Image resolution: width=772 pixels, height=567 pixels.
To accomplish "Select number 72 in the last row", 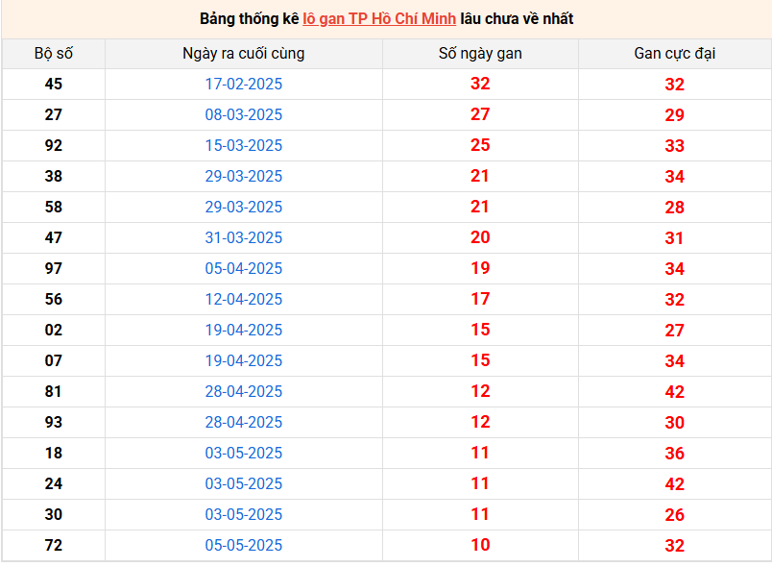I will 54,545.
